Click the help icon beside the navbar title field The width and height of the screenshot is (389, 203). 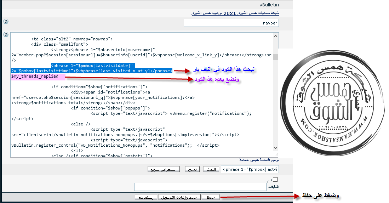[6, 22]
